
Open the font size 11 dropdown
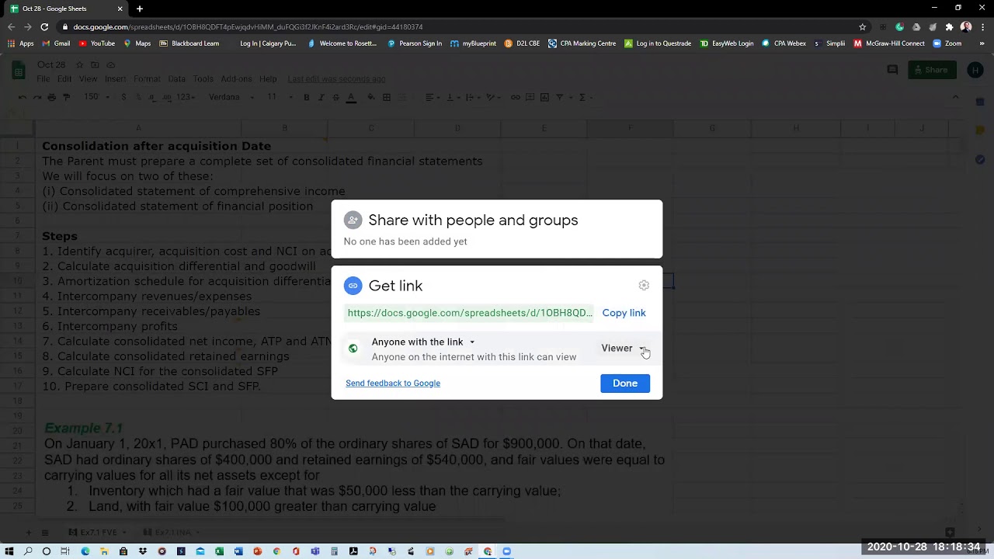tap(280, 97)
